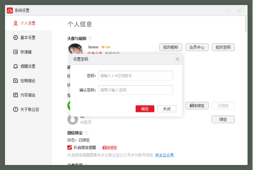The image size is (253, 170).
Task: Focus the 确认密码 input field
Action: [136, 90]
